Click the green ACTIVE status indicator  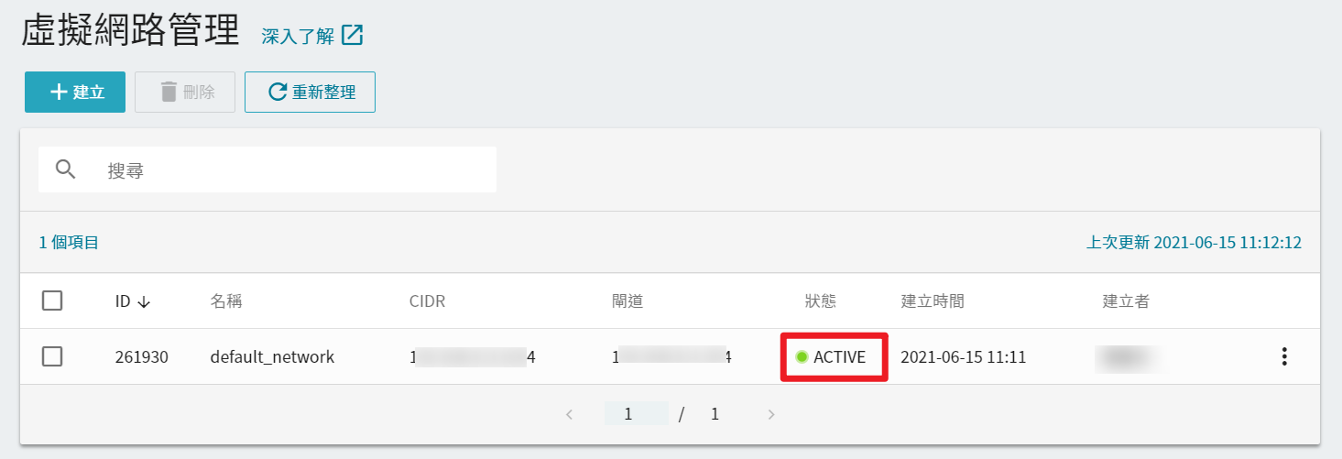(x=802, y=356)
